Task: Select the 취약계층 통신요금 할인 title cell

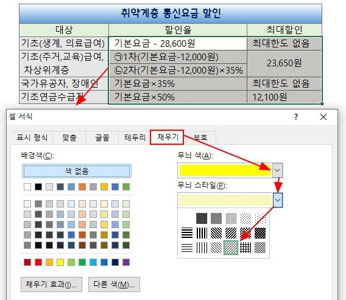Action: pyautogui.click(x=171, y=13)
